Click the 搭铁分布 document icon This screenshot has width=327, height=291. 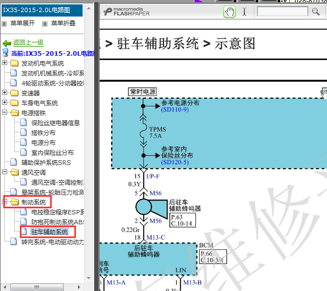[24, 132]
